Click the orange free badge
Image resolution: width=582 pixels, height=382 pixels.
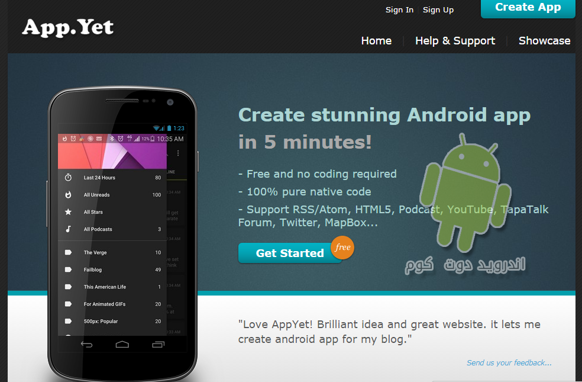342,248
